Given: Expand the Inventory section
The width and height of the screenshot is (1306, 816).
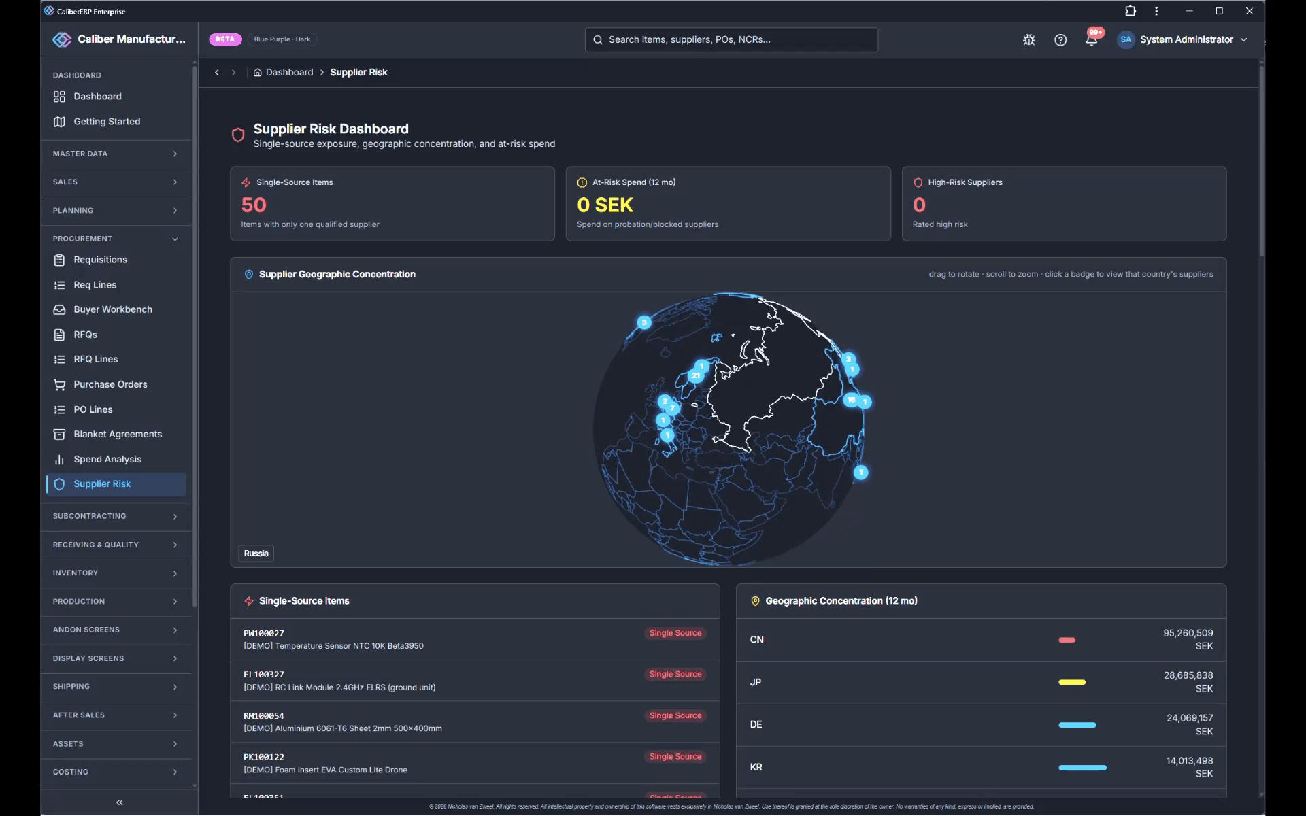Looking at the screenshot, I should (x=116, y=573).
